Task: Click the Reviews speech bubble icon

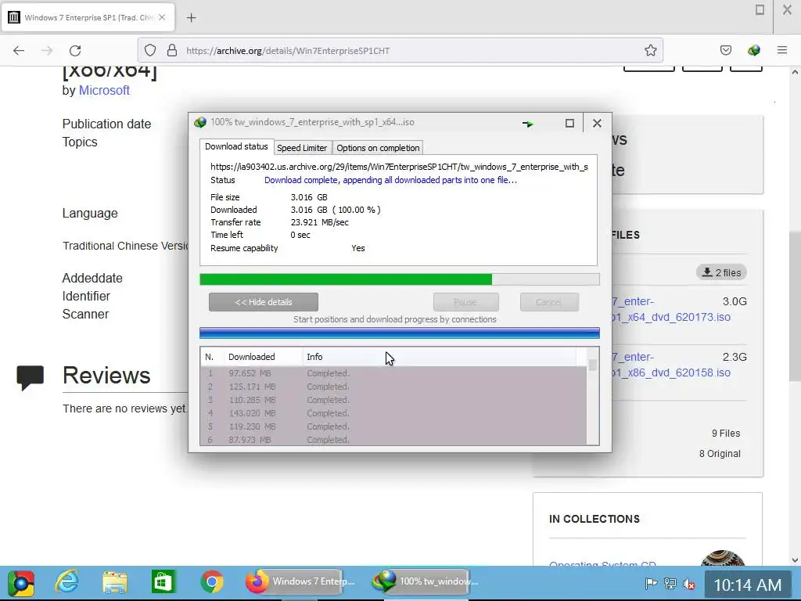Action: point(31,378)
